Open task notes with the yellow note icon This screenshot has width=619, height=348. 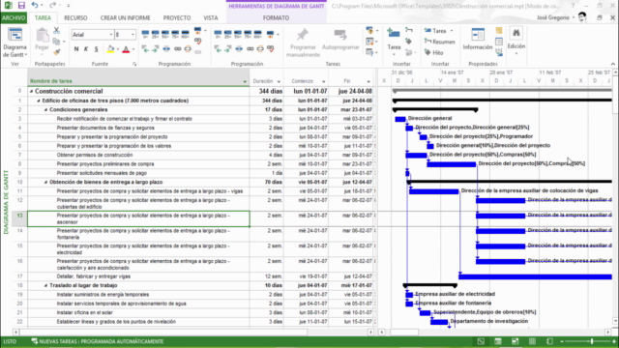coord(499,31)
